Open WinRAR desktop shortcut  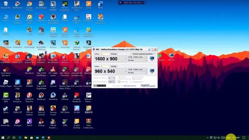pos(30,84)
